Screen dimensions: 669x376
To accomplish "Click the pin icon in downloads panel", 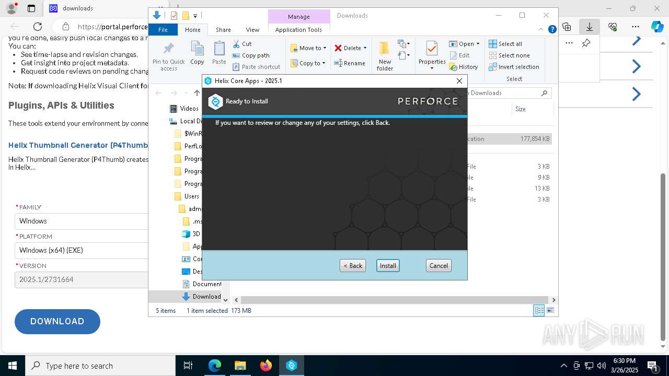I will 586,43.
